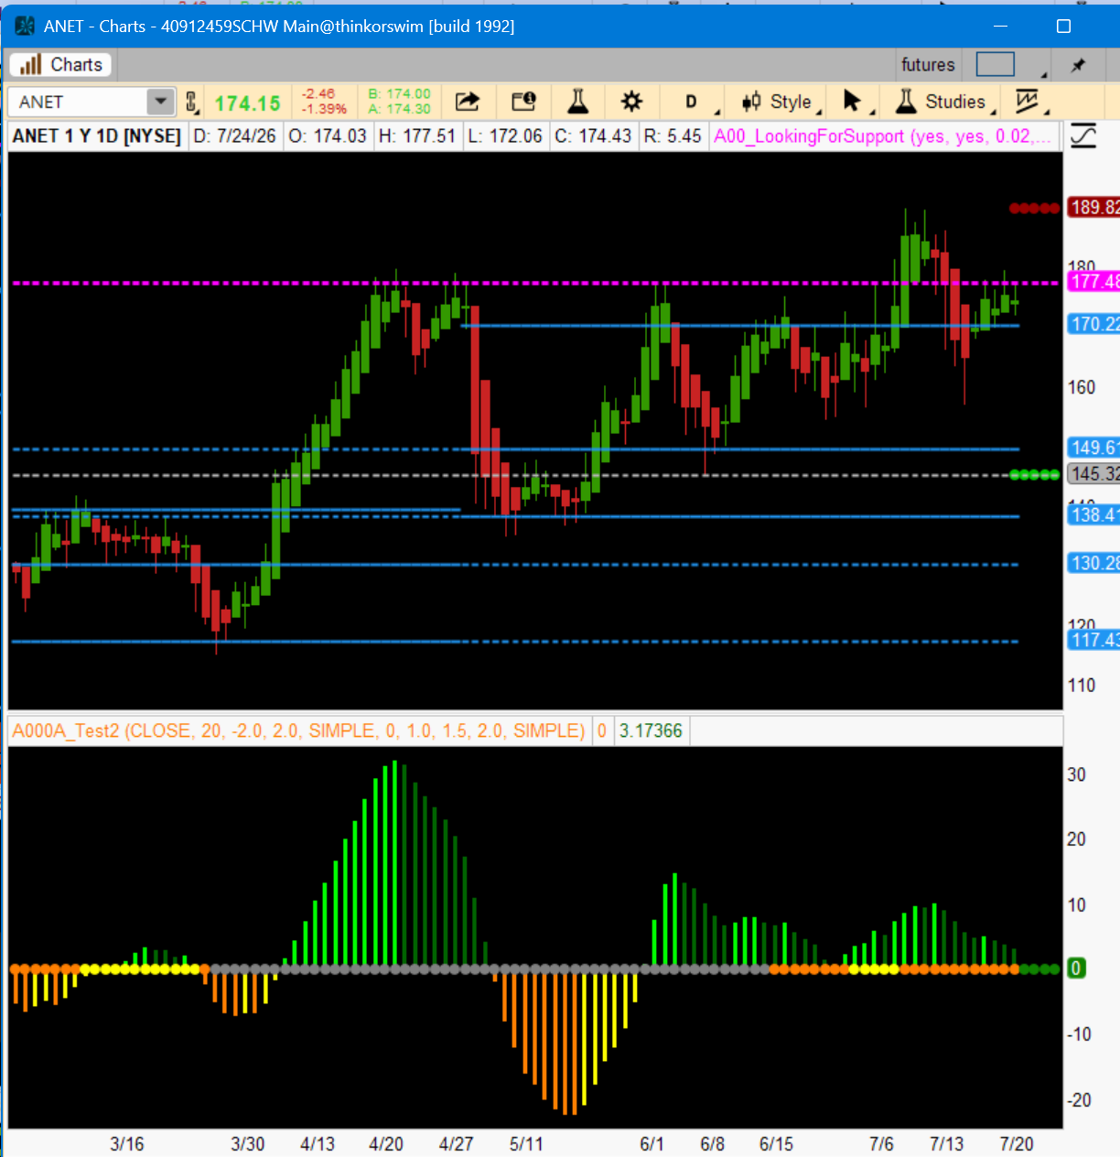
Task: Open the patterns chart icon menu
Action: pyautogui.click(x=1029, y=102)
